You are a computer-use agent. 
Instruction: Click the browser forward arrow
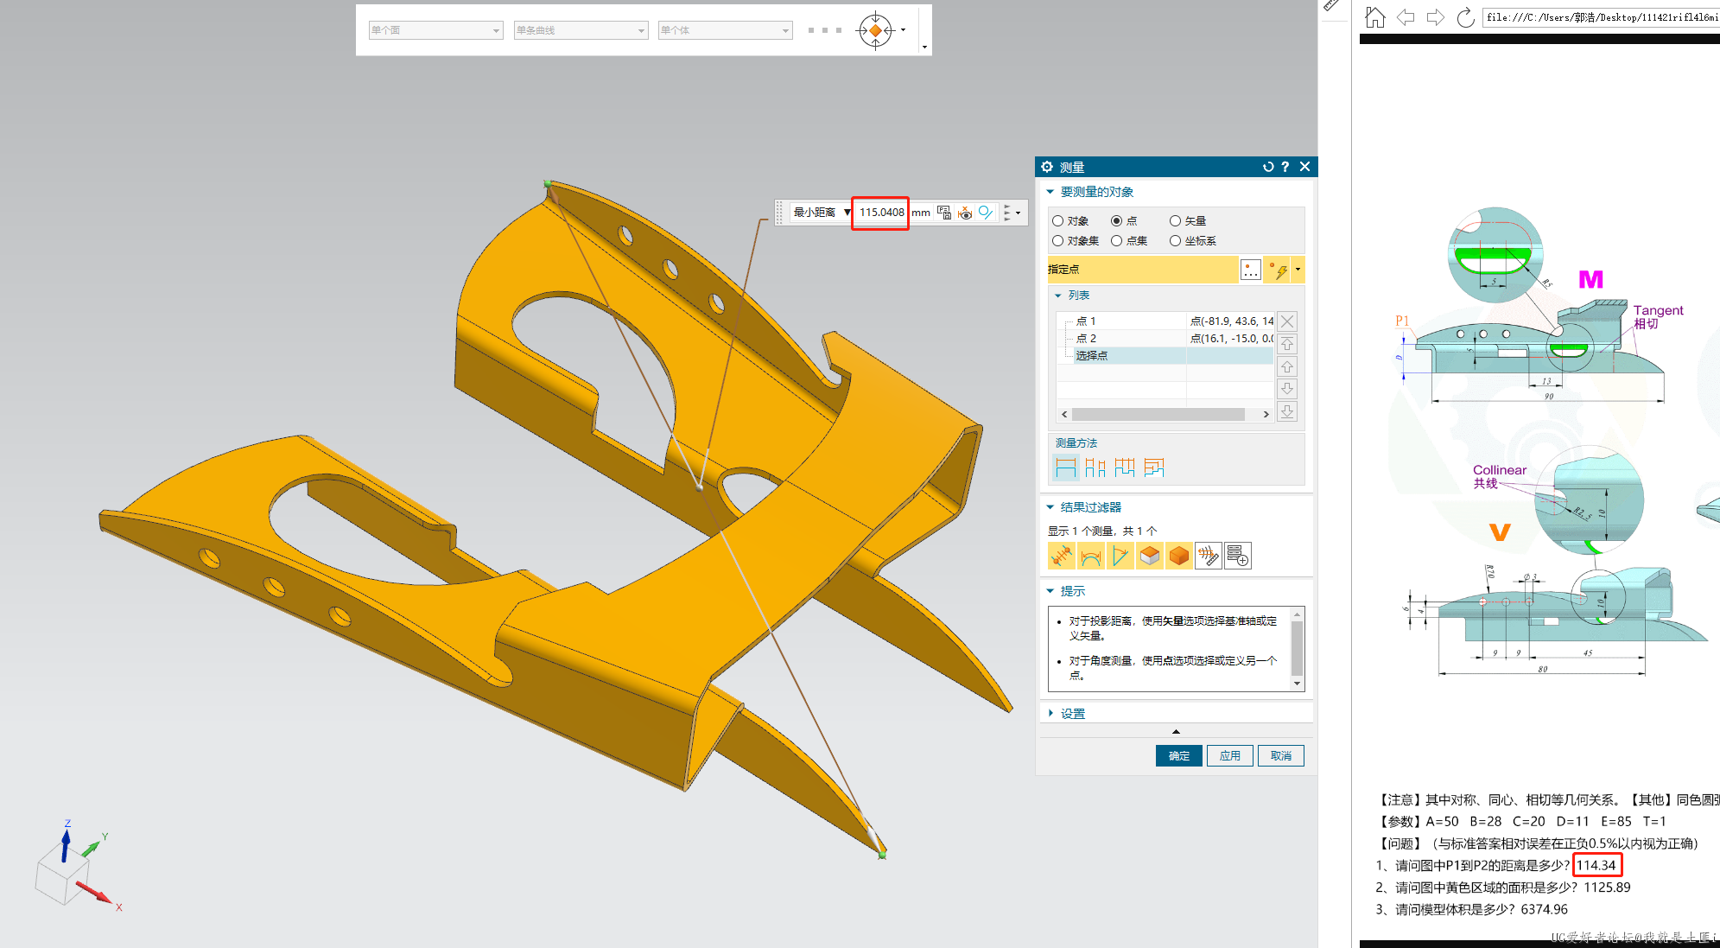click(1435, 17)
